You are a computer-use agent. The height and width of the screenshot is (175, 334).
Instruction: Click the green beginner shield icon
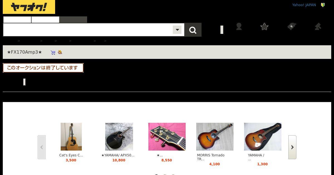click(x=323, y=5)
